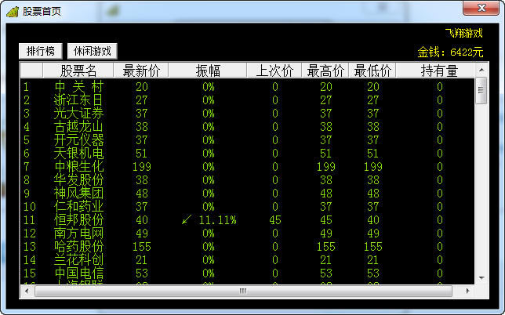Screen dimensions: 505x315
Task: Click the horizontal scrollbar right arrow
Action: coord(469,291)
